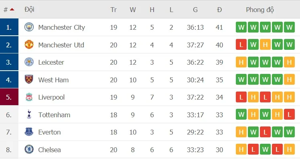The height and width of the screenshot is (159, 300).
Task: Click the West Ham club crest
Action: pyautogui.click(x=29, y=79)
